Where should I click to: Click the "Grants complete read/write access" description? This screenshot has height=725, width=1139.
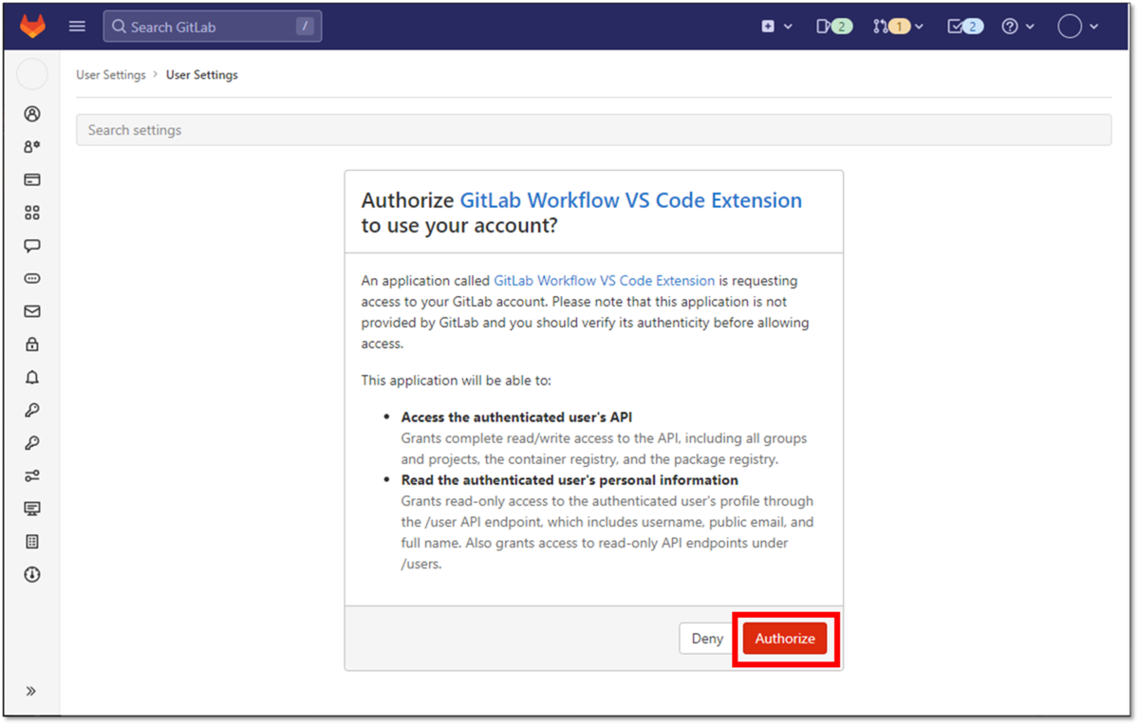click(x=604, y=449)
